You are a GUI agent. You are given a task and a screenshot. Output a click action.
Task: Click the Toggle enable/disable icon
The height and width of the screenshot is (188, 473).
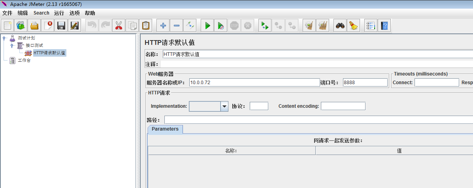click(x=190, y=26)
